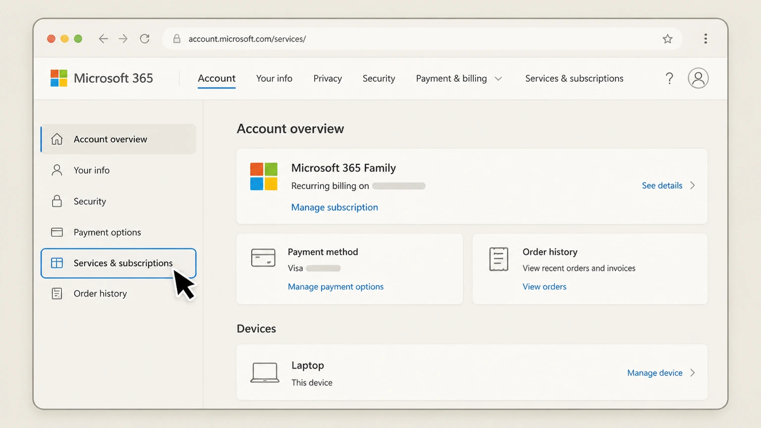Select Account overview in sidebar
This screenshot has width=761, height=428.
118,139
